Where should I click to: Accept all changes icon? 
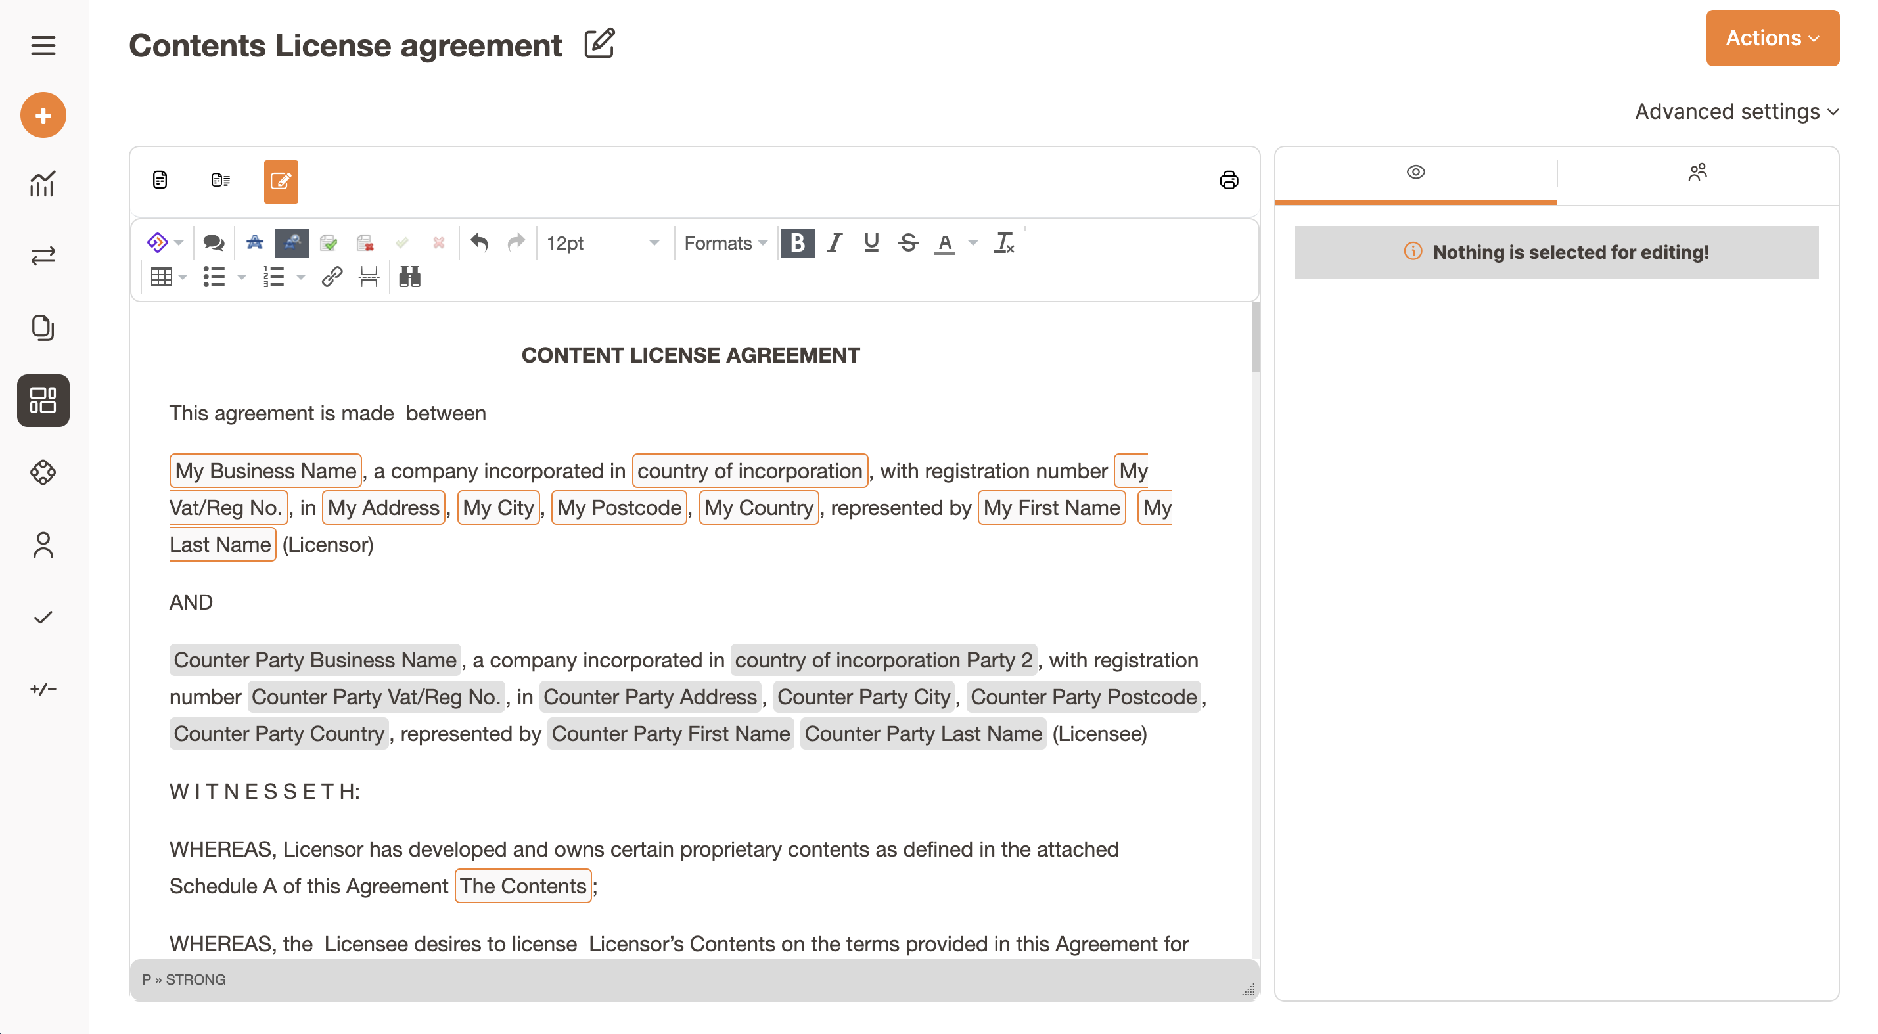pos(329,242)
